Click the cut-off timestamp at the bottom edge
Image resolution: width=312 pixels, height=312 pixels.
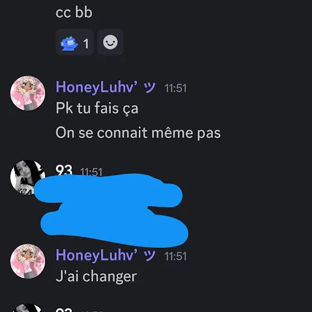click(91, 311)
